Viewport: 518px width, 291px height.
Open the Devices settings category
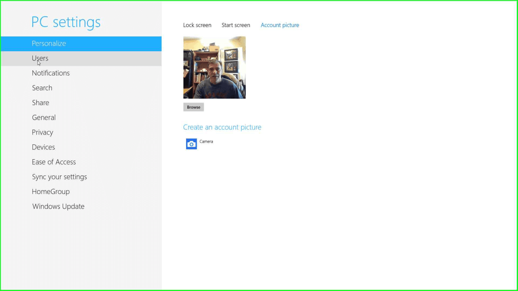click(43, 147)
